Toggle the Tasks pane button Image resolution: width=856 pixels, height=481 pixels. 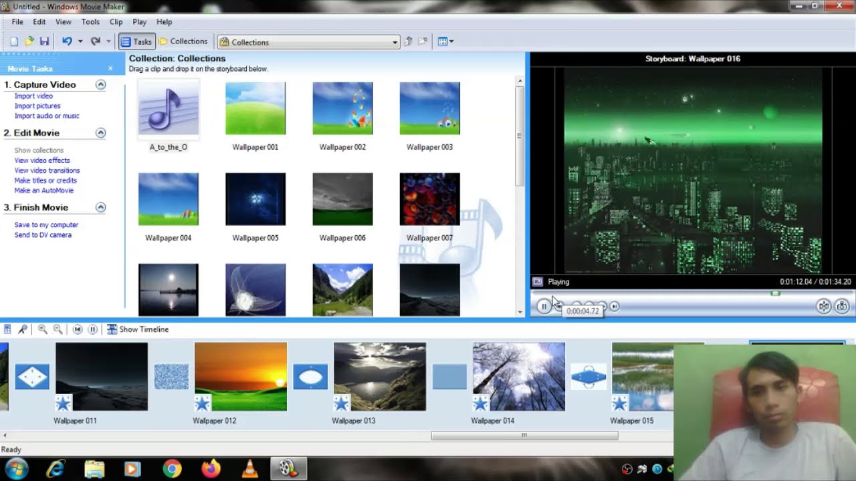pyautogui.click(x=136, y=41)
